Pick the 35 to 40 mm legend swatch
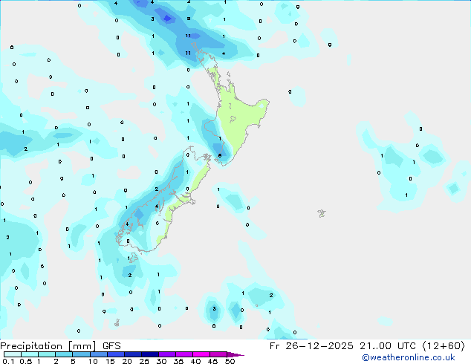This screenshot has width=471, height=364. tap(183, 354)
